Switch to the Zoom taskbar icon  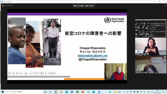point(99,92)
